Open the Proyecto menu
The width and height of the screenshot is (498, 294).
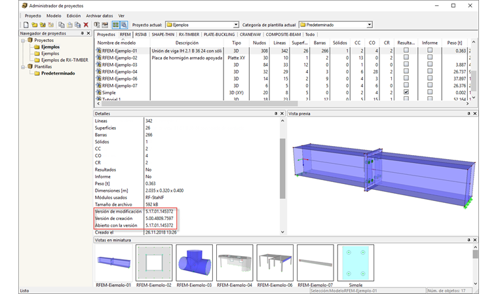coord(33,16)
